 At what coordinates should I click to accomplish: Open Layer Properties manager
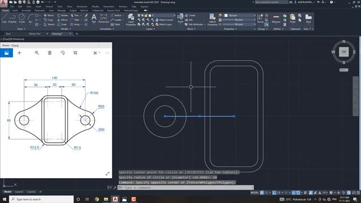tap(131, 20)
